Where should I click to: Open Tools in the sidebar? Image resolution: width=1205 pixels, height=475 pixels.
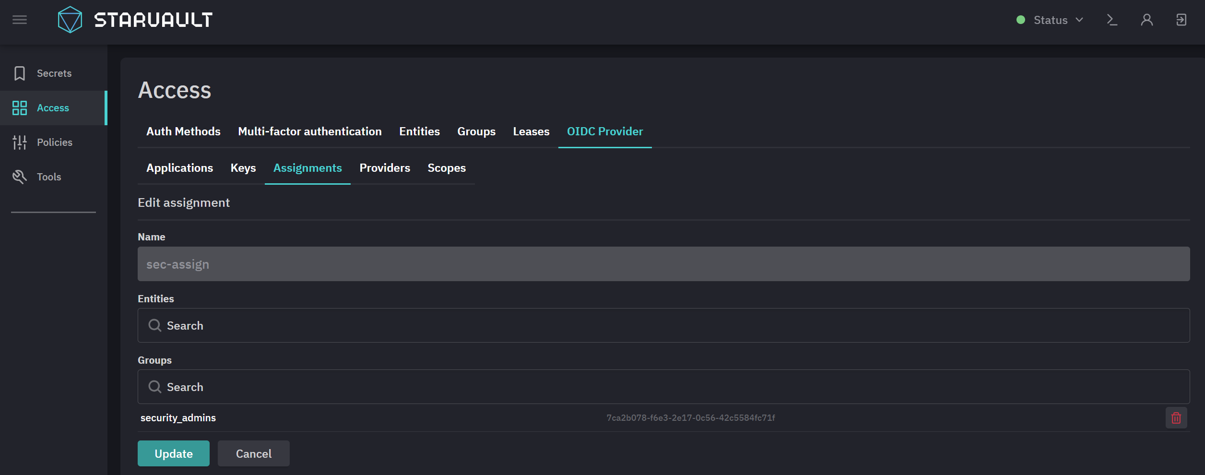[54, 177]
